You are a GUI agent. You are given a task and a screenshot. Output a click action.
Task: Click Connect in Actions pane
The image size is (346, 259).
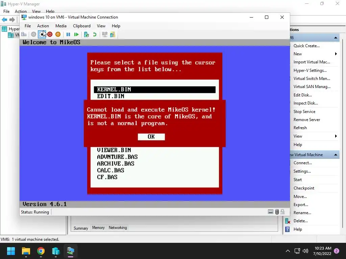click(302, 163)
